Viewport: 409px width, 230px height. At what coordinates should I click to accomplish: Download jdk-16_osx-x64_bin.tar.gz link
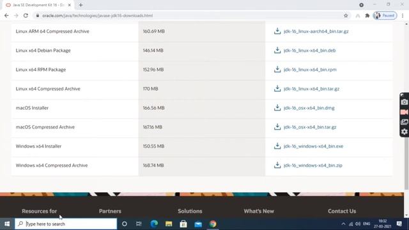pos(310,127)
